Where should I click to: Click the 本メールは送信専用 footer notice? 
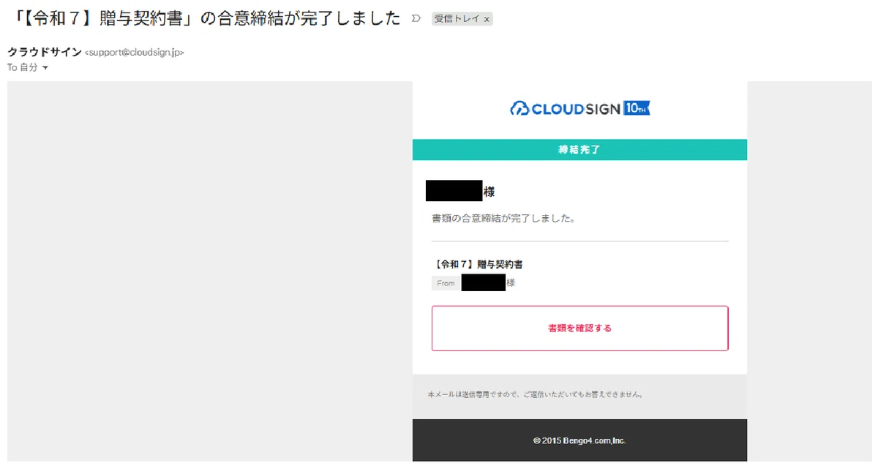pyautogui.click(x=536, y=394)
